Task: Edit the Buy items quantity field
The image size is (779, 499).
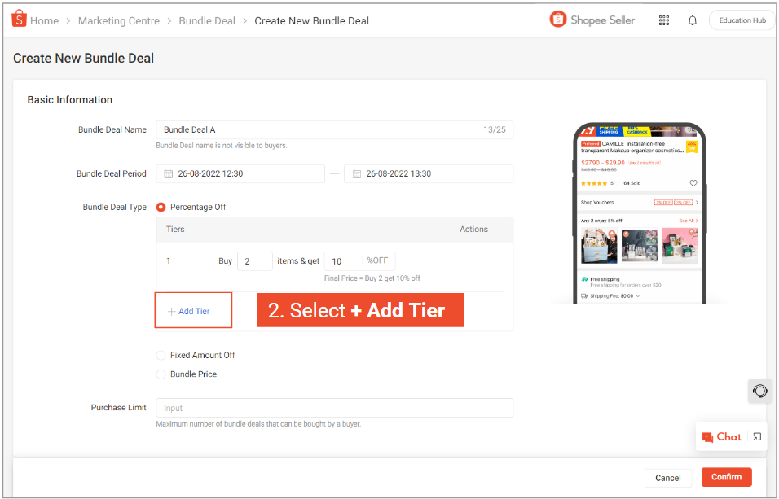Action: point(255,261)
